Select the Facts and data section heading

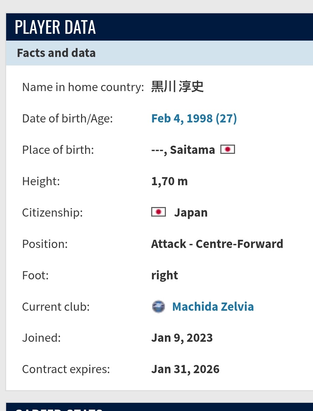56,53
